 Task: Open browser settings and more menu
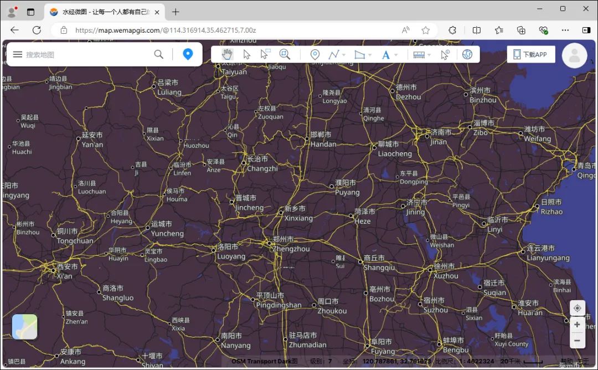click(565, 30)
